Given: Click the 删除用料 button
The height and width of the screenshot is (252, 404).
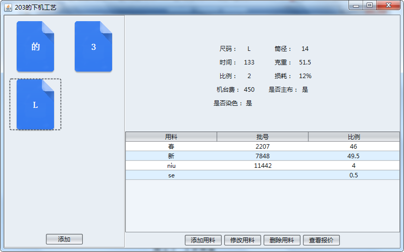Looking at the screenshot, I should (x=282, y=240).
